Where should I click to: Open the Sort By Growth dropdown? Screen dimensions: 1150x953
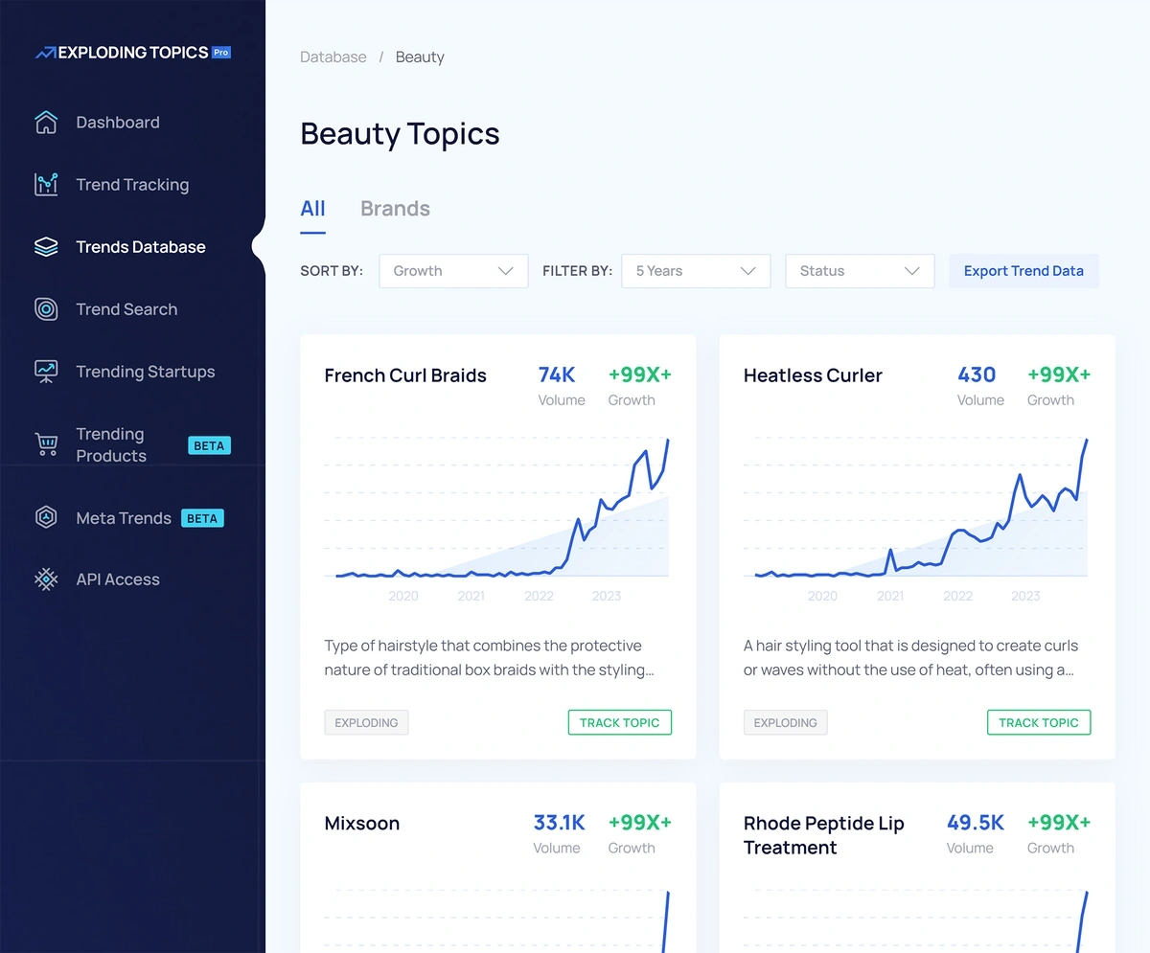tap(453, 271)
